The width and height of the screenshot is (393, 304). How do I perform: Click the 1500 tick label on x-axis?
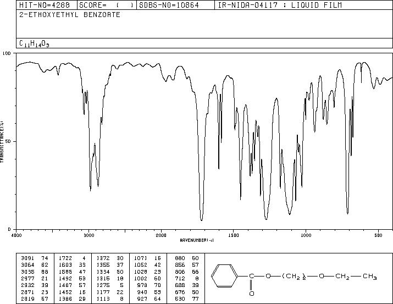pos(234,235)
